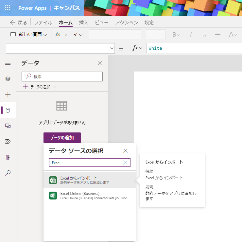This screenshot has width=242, height=242.
Task: Click the Insert plus icon in left rail
Action: [8, 95]
